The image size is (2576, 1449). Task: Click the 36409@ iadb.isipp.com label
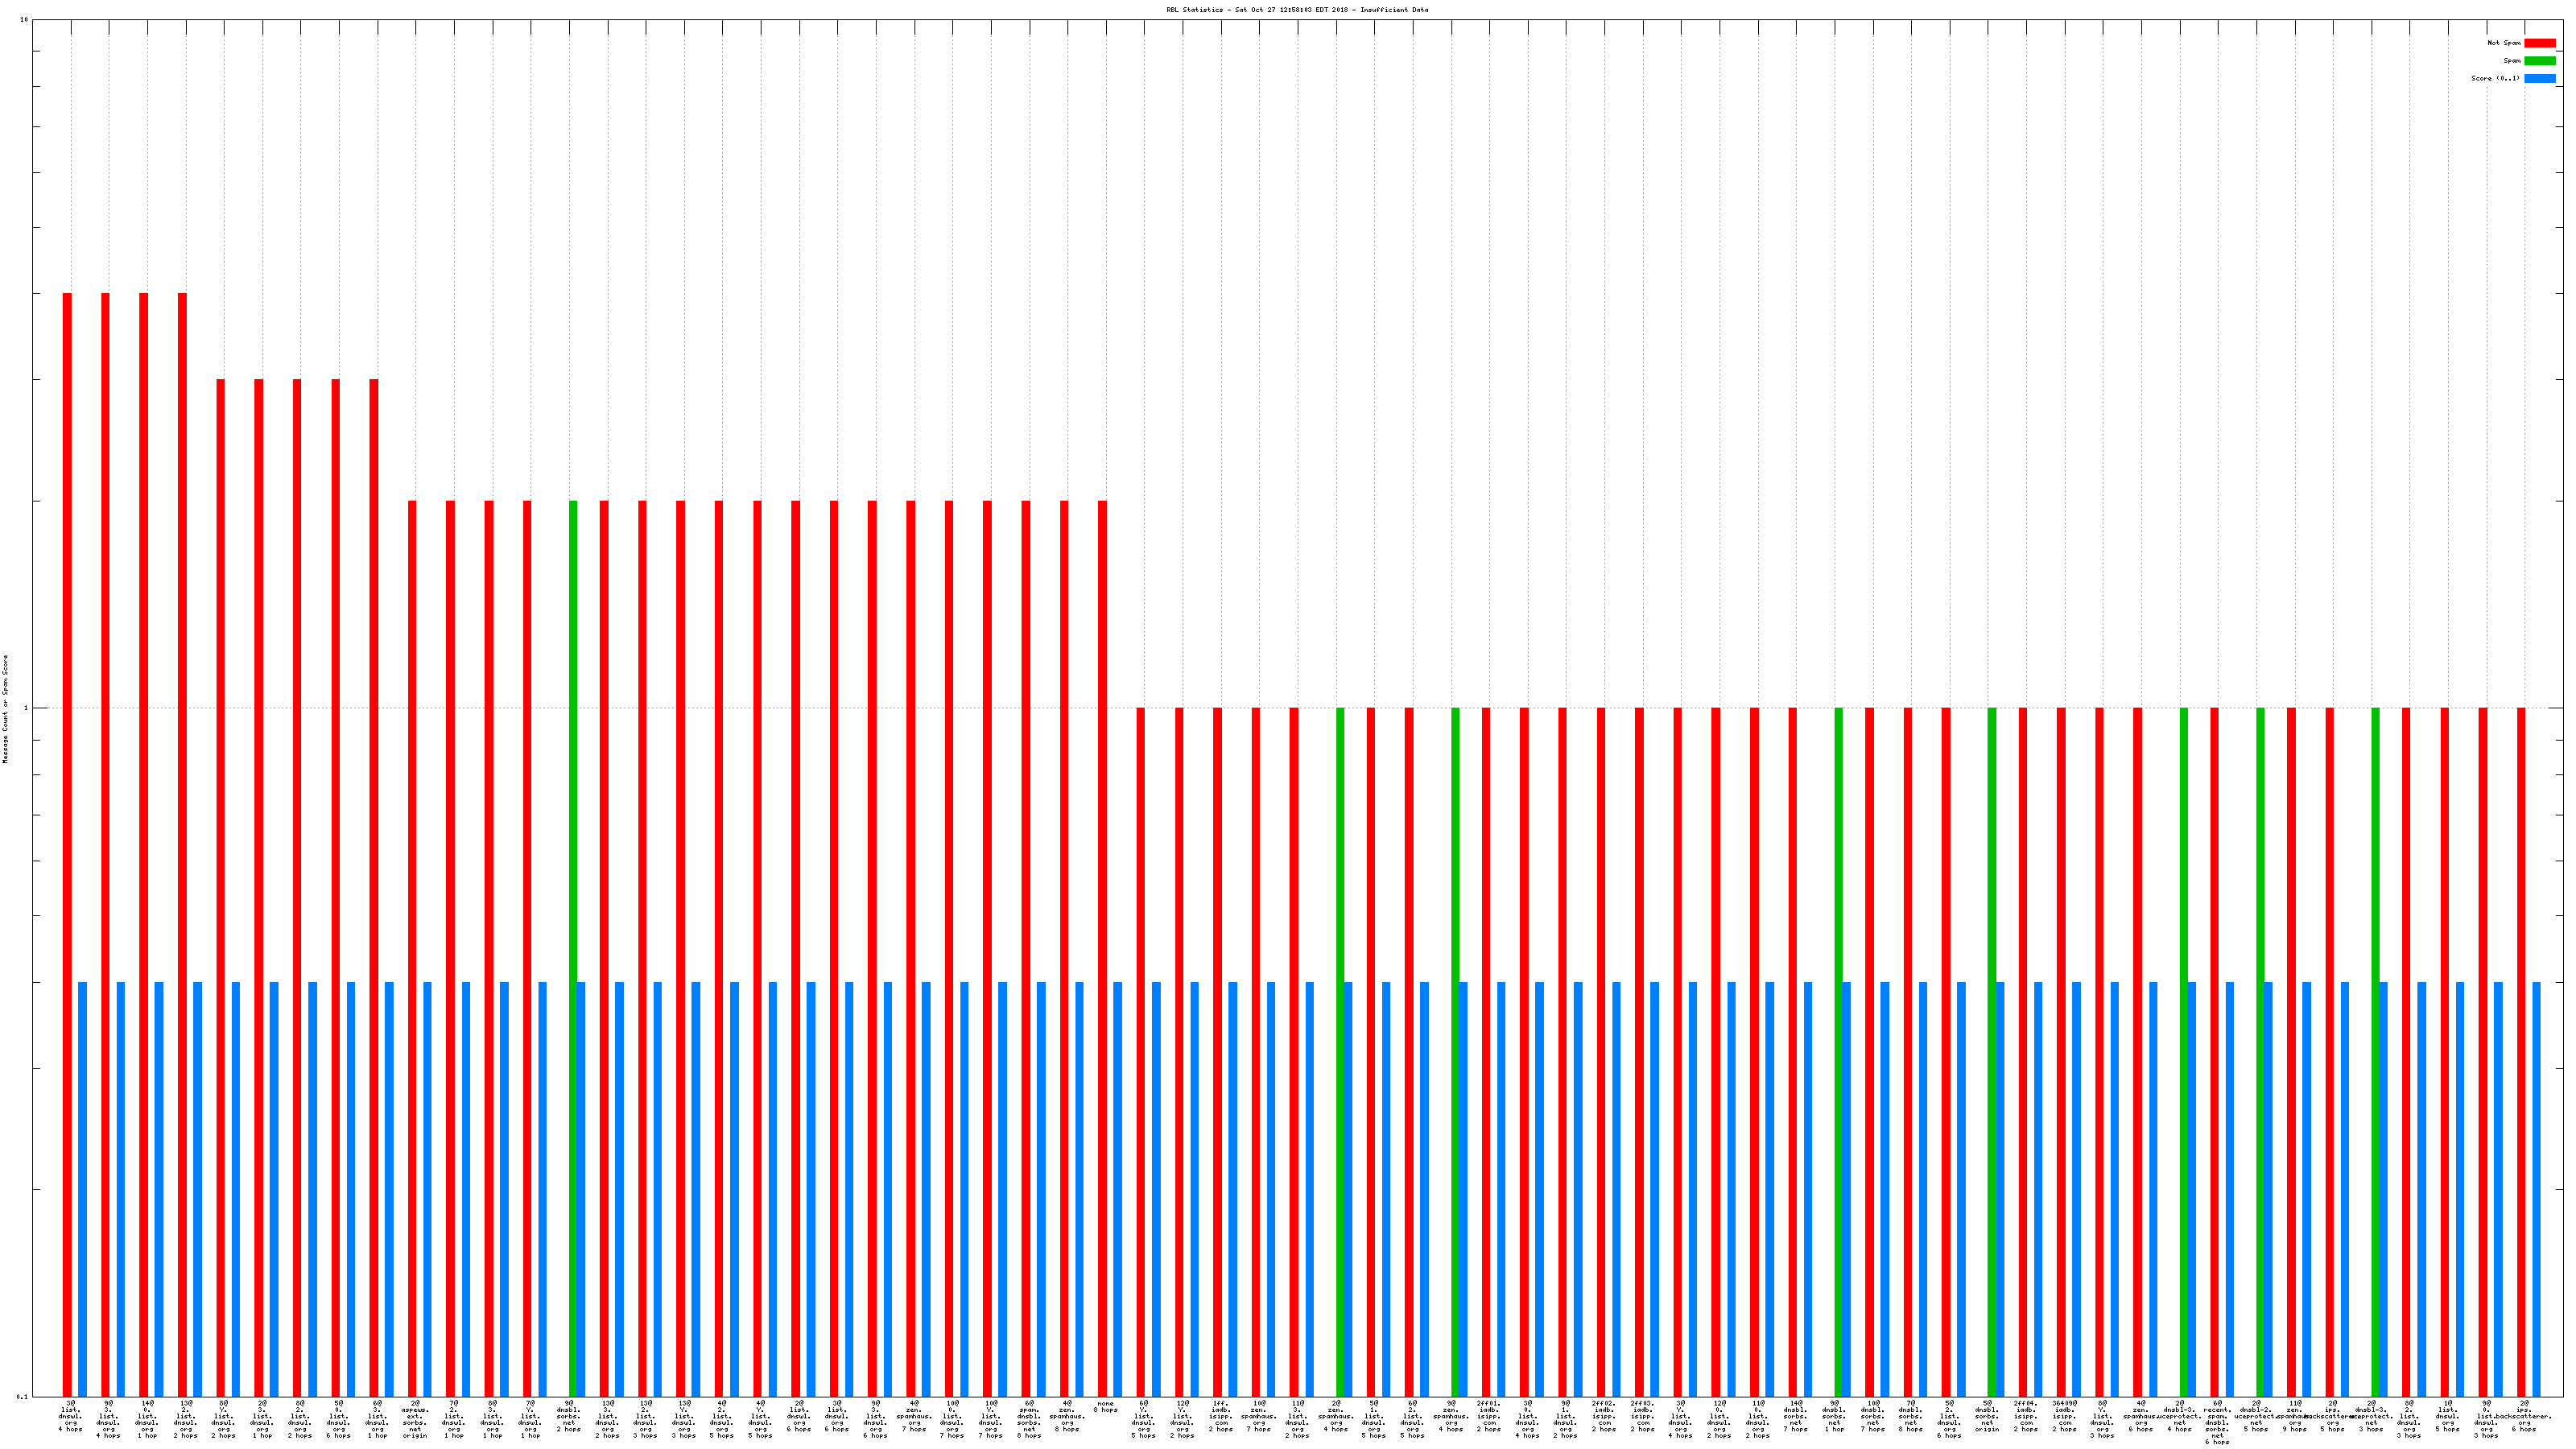(x=2064, y=1416)
